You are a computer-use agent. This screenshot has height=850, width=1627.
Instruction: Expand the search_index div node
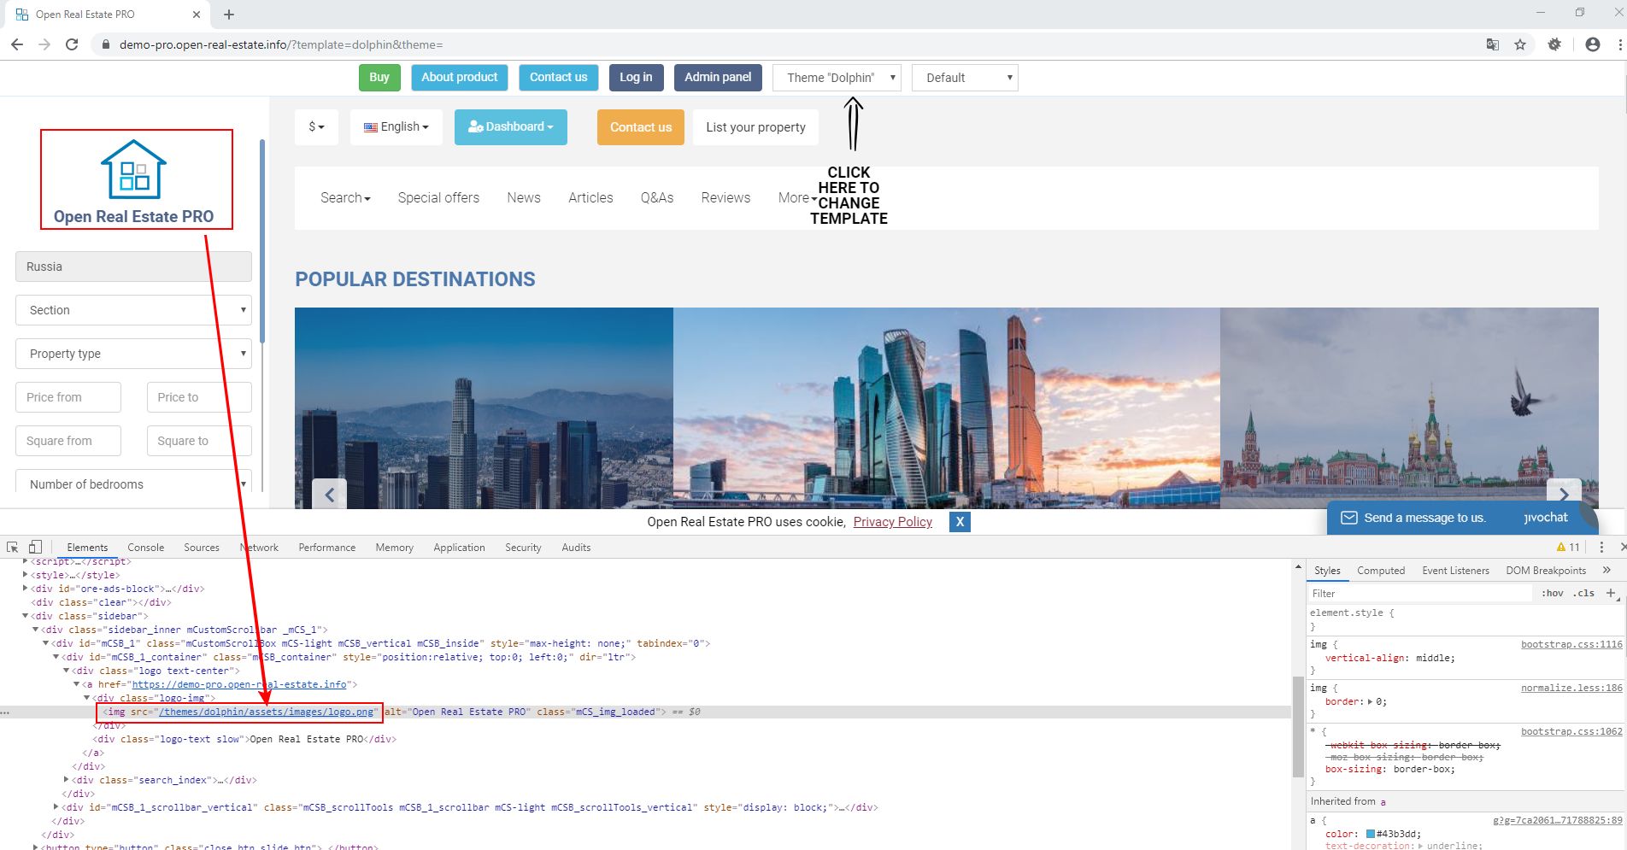click(67, 780)
